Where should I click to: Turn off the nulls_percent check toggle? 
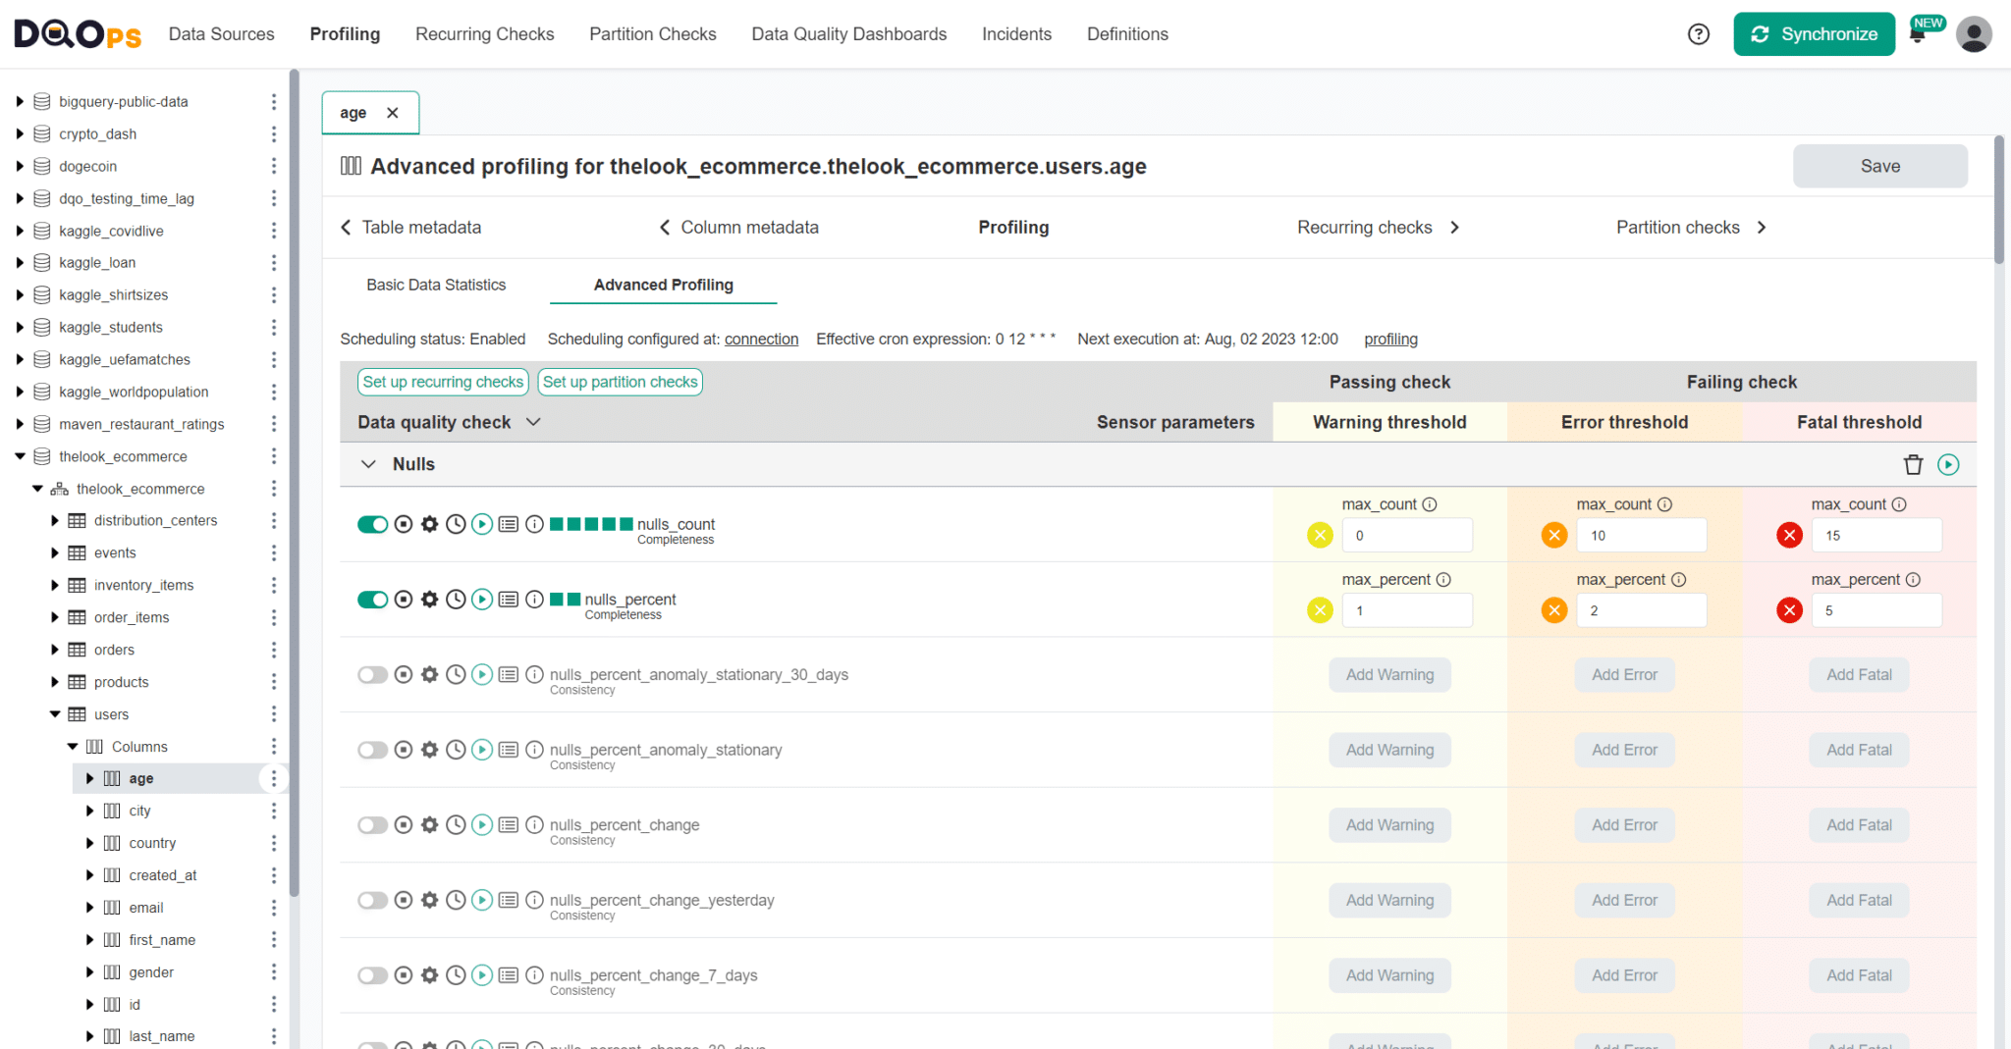click(x=372, y=600)
